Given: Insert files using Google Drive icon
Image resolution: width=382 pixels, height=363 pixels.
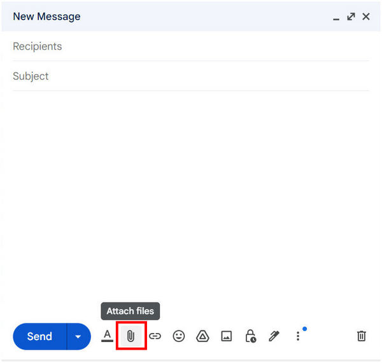Looking at the screenshot, I should [202, 336].
